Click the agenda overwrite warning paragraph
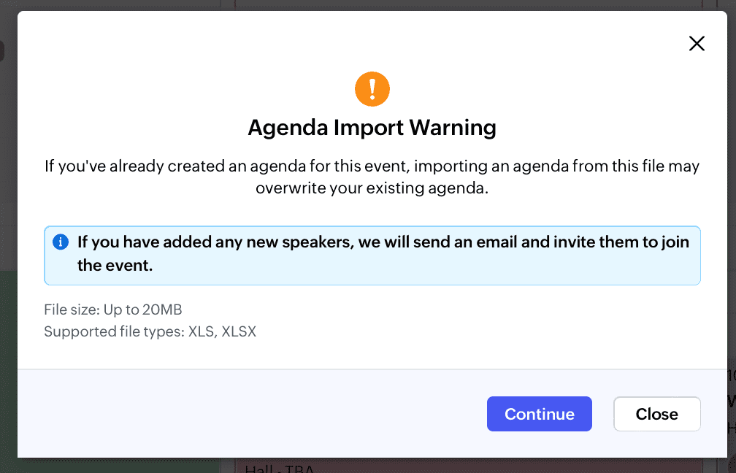 pyautogui.click(x=372, y=166)
